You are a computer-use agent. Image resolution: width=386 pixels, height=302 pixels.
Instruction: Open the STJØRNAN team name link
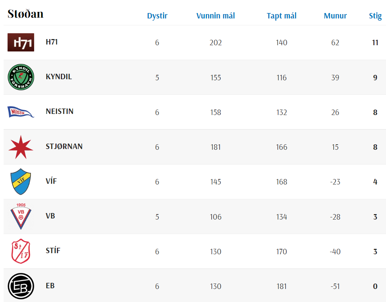(x=64, y=146)
